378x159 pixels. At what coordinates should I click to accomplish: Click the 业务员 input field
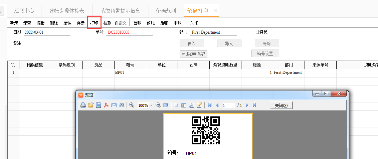pos(294,32)
